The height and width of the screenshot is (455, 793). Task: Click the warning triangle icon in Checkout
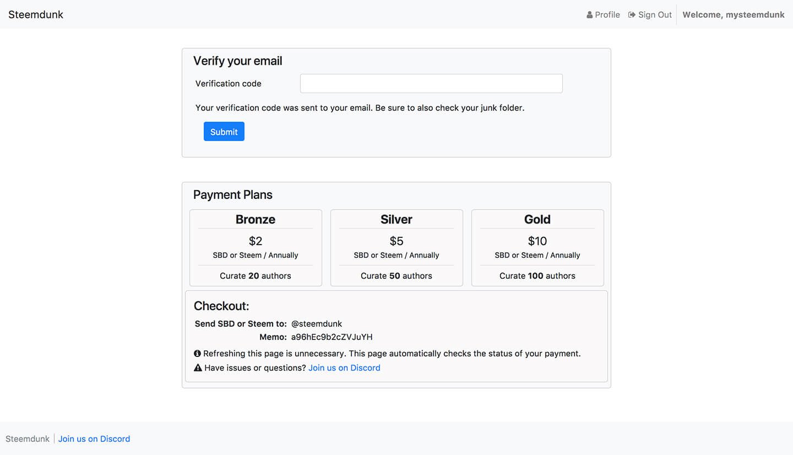[198, 368]
